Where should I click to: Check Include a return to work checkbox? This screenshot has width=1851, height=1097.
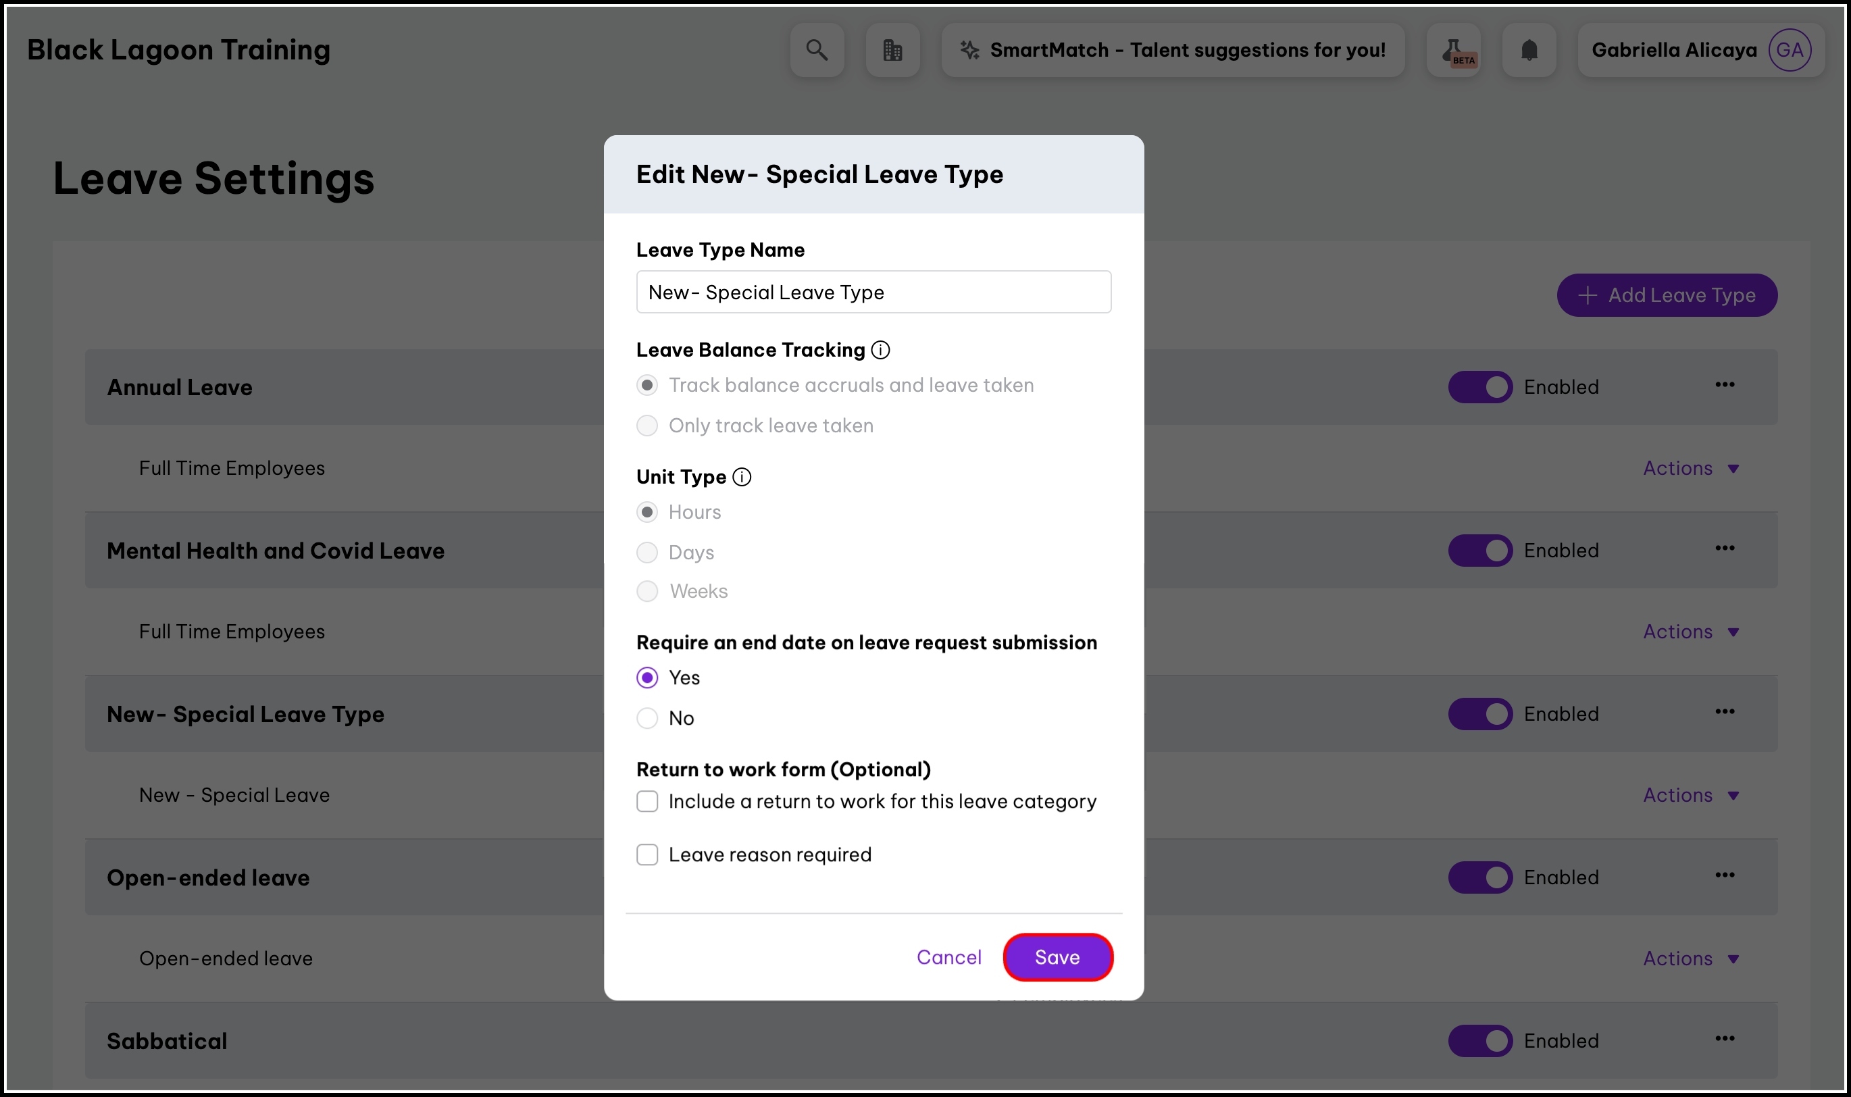coord(646,801)
